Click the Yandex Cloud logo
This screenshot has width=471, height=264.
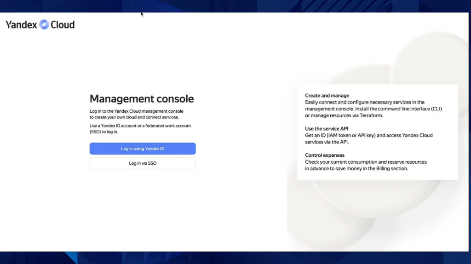40,25
